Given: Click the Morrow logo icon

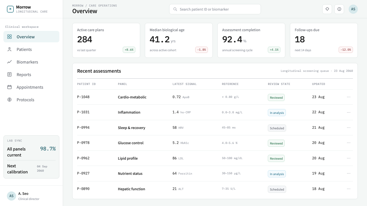Looking at the screenshot, I should 10,9.
